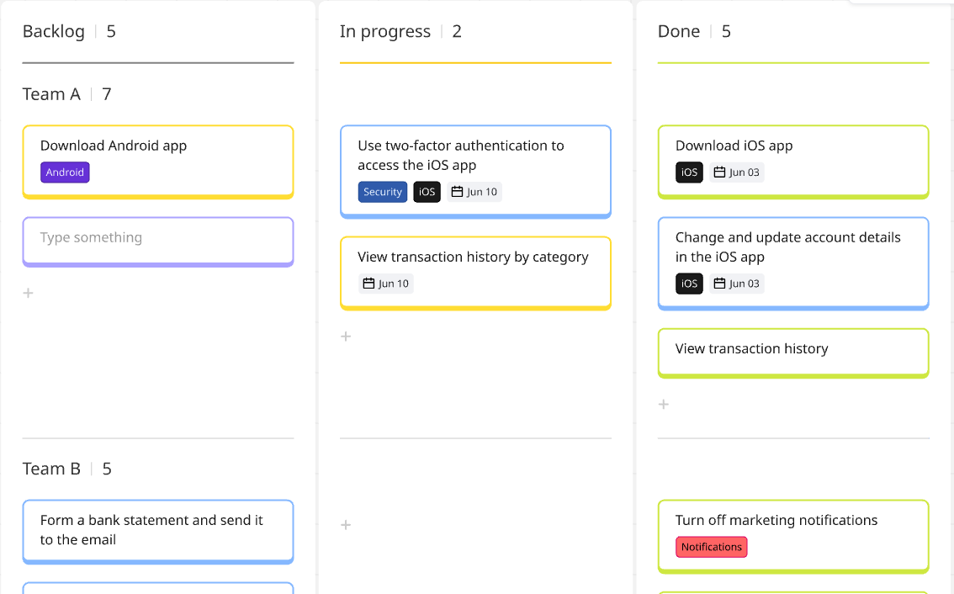Click plus icon below View transaction history card
954x594 pixels.
pos(663,404)
